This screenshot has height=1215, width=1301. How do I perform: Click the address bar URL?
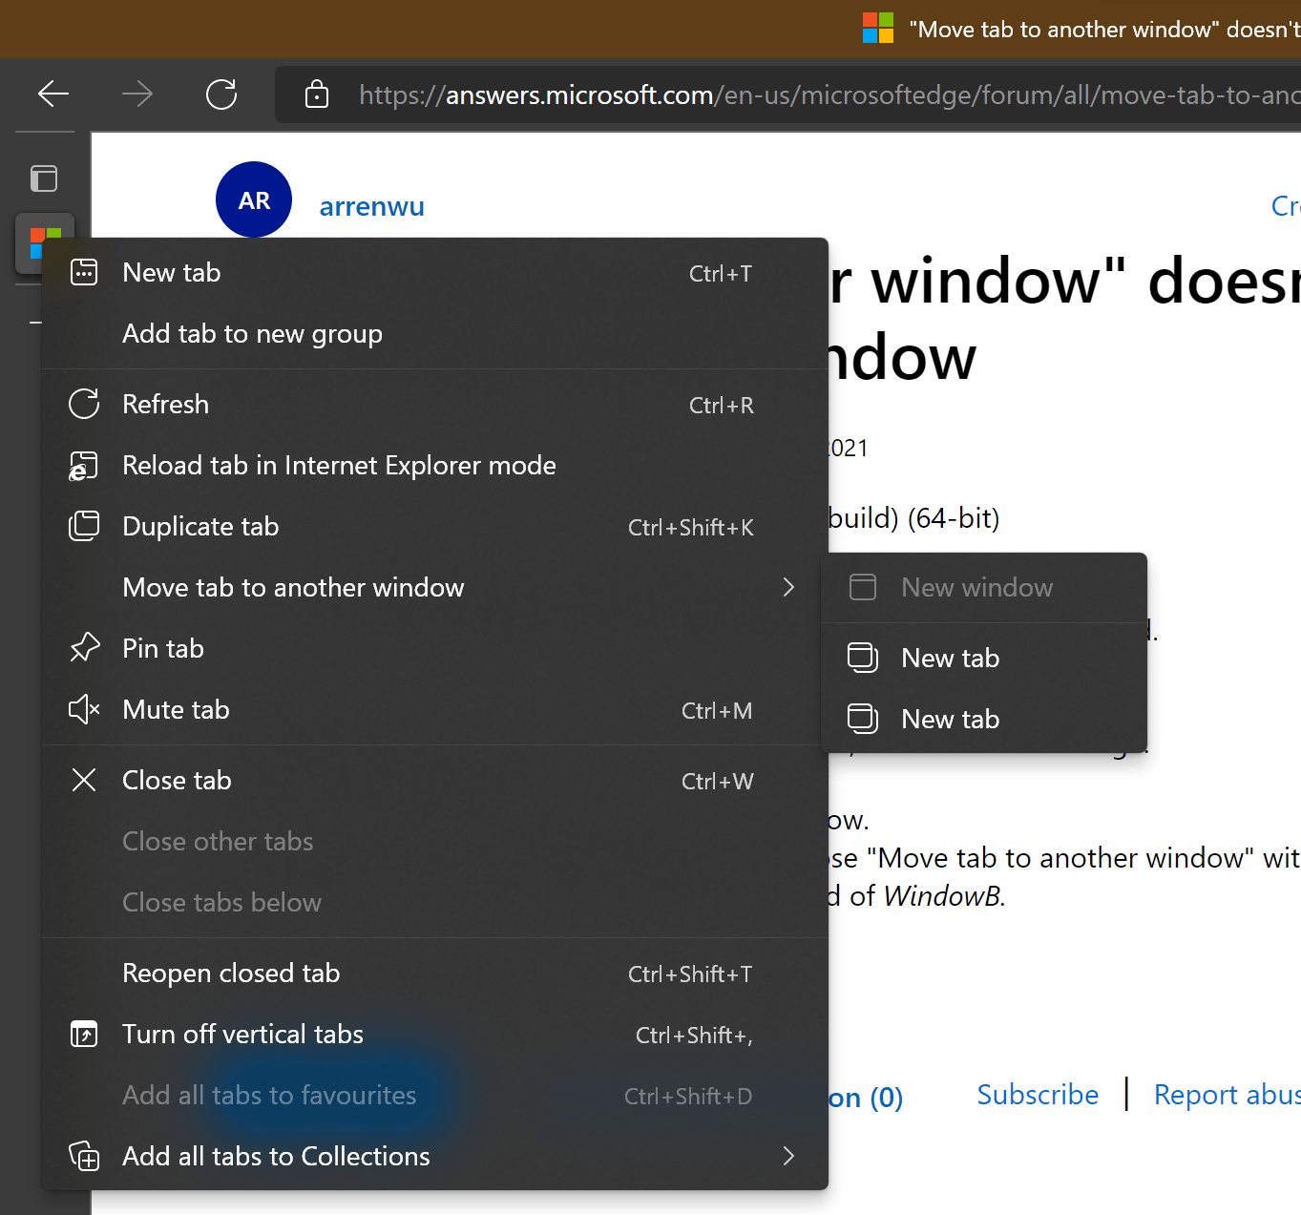pos(829,94)
